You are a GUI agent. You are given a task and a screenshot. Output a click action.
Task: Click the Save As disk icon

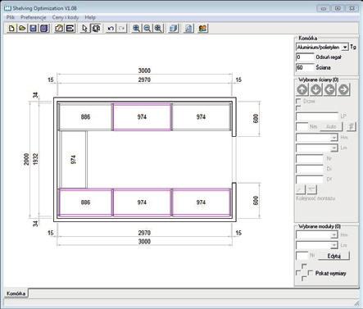tap(44, 28)
